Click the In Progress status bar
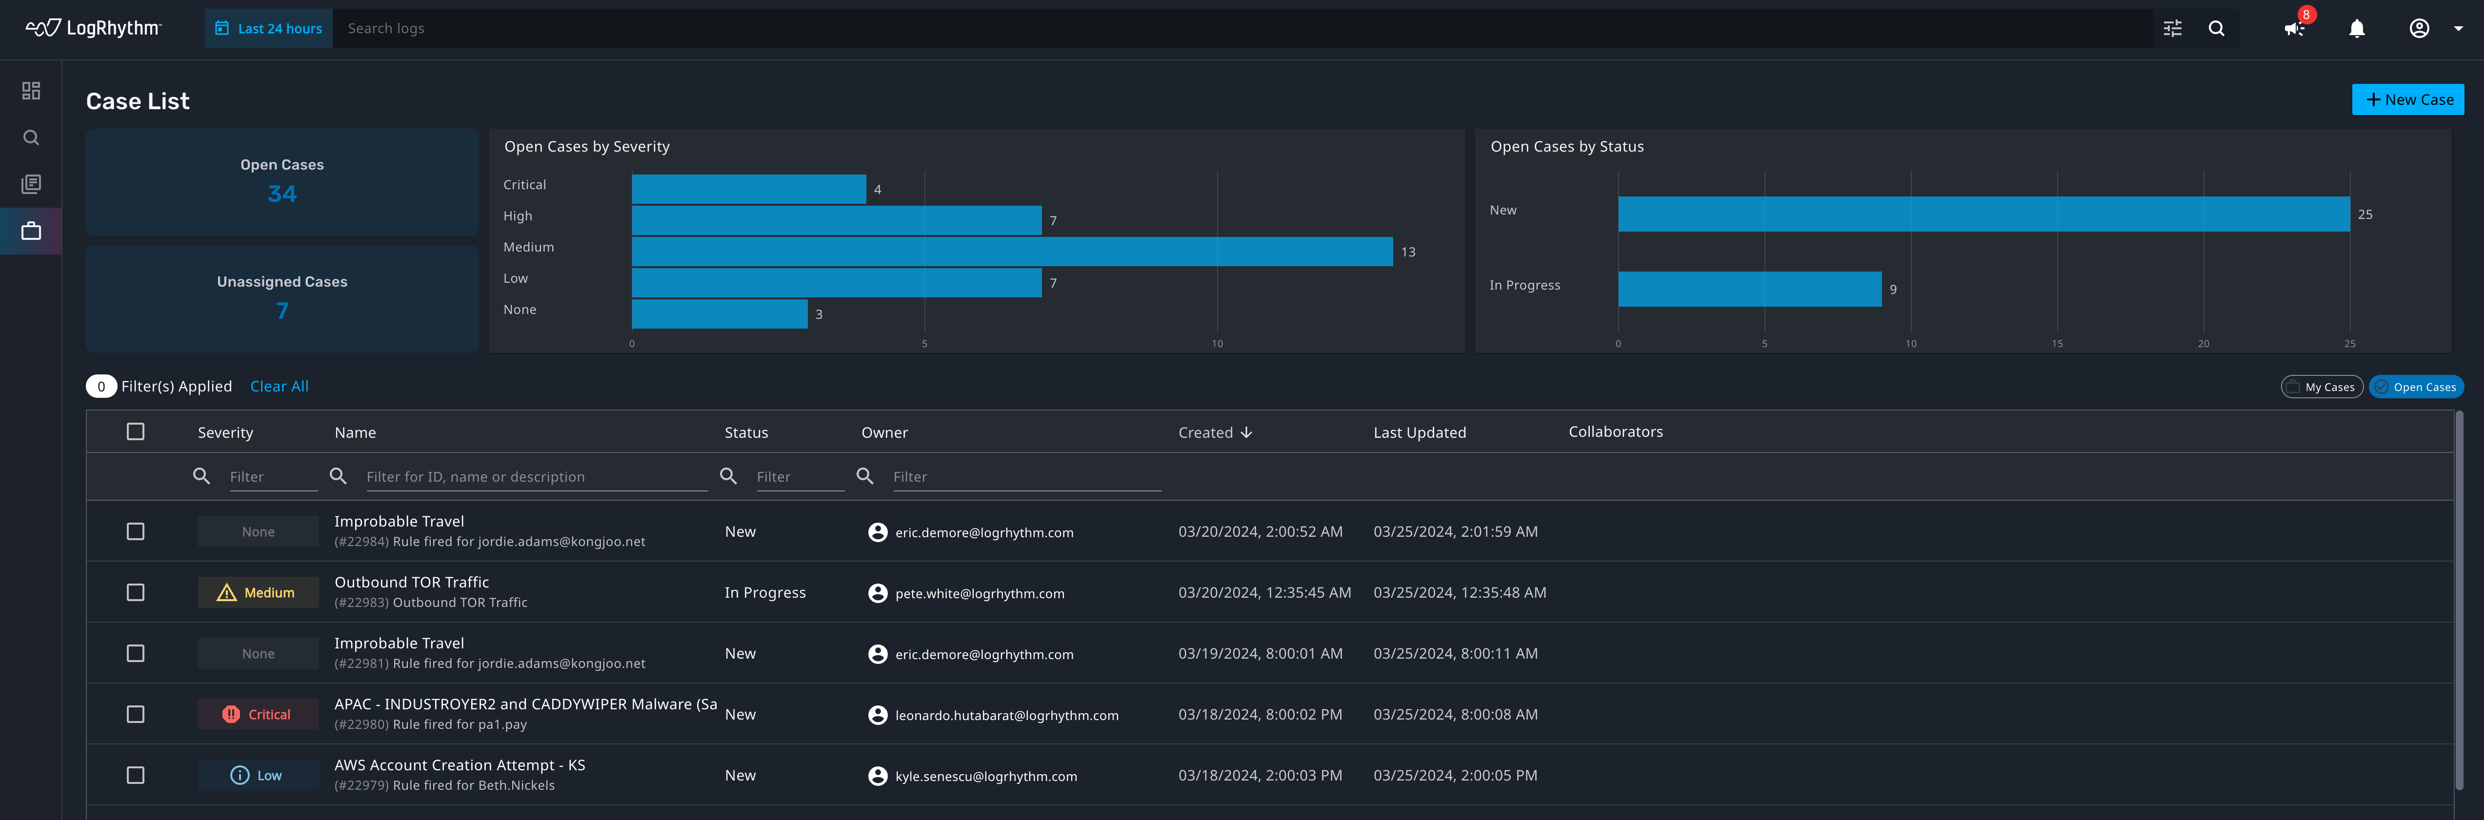The width and height of the screenshot is (2484, 820). pos(1750,289)
